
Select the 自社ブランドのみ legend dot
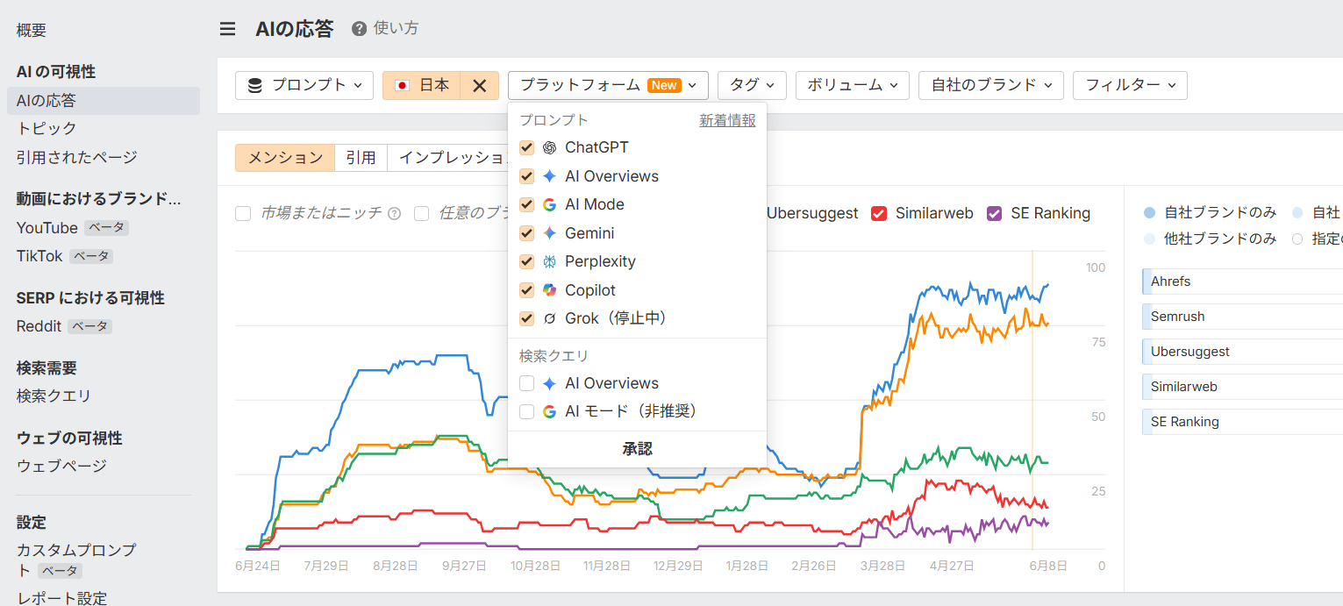[x=1150, y=213]
